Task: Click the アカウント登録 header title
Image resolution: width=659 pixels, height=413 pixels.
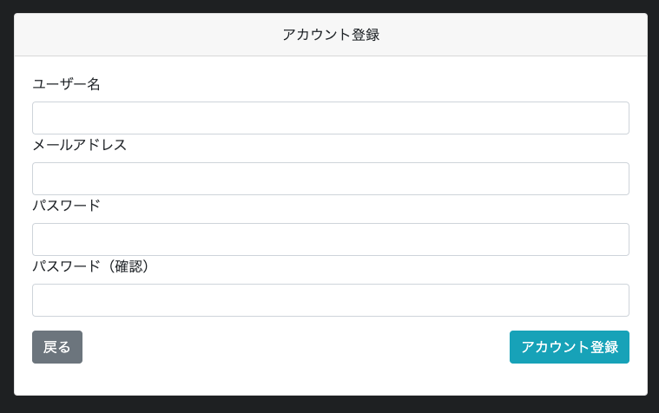Action: [x=331, y=35]
